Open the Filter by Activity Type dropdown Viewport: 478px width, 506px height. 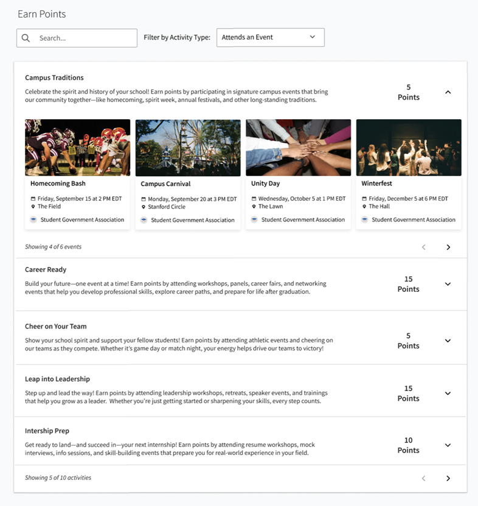pos(270,37)
